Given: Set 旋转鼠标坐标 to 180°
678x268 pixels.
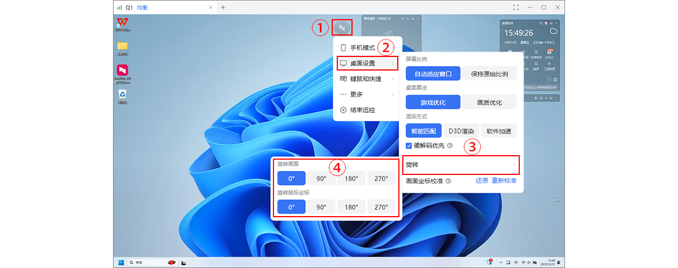Looking at the screenshot, I should point(351,207).
